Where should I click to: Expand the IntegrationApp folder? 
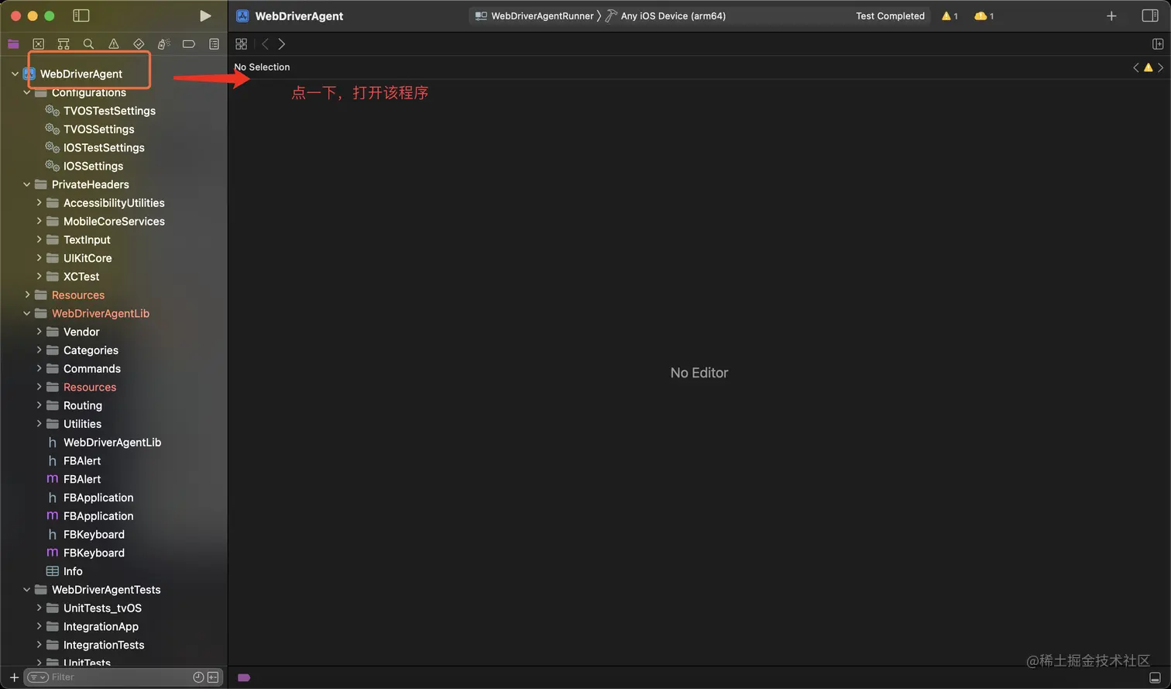click(x=39, y=626)
